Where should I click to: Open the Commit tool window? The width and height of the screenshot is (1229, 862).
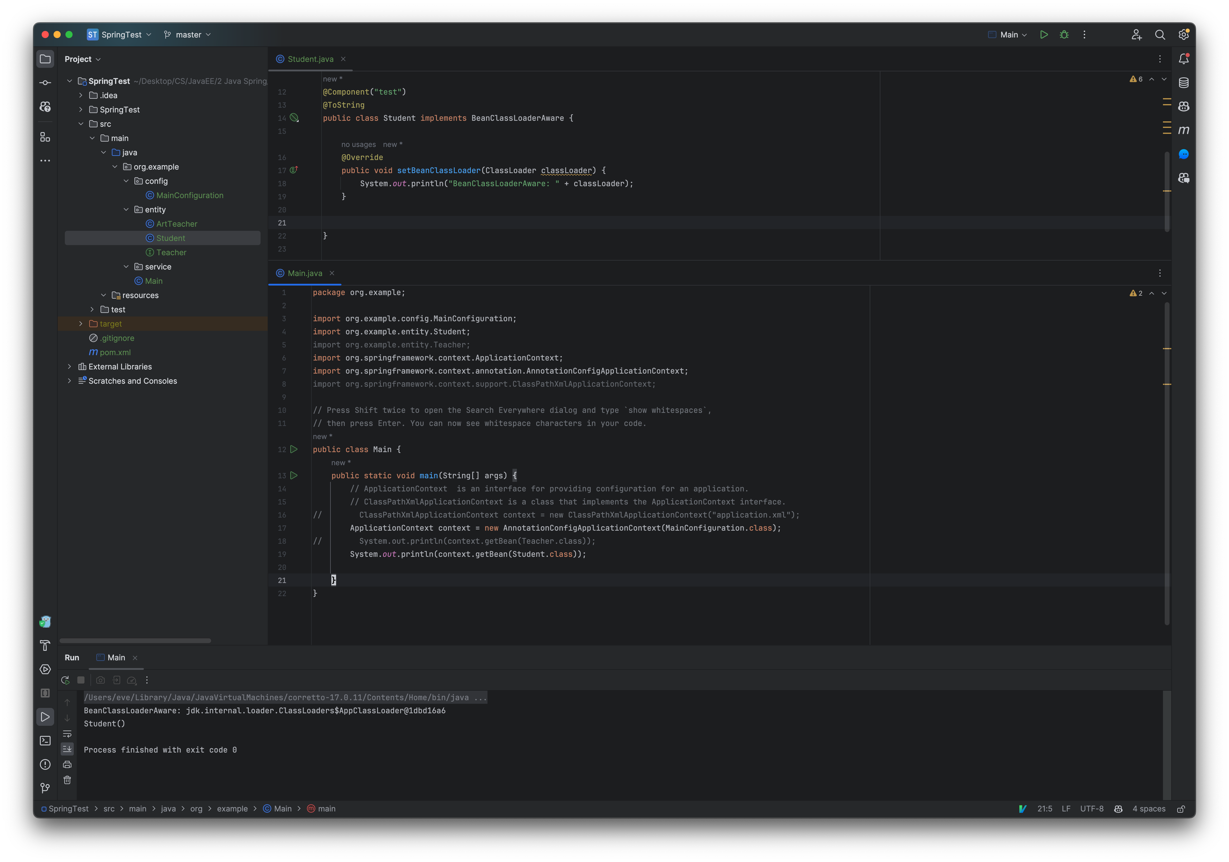point(45,82)
